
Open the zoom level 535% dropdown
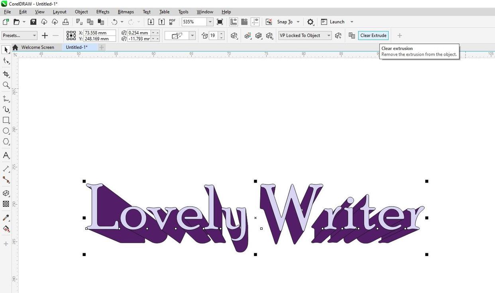[210, 22]
